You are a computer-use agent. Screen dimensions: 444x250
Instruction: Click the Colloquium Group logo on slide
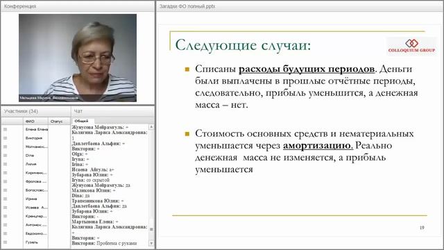[411, 46]
